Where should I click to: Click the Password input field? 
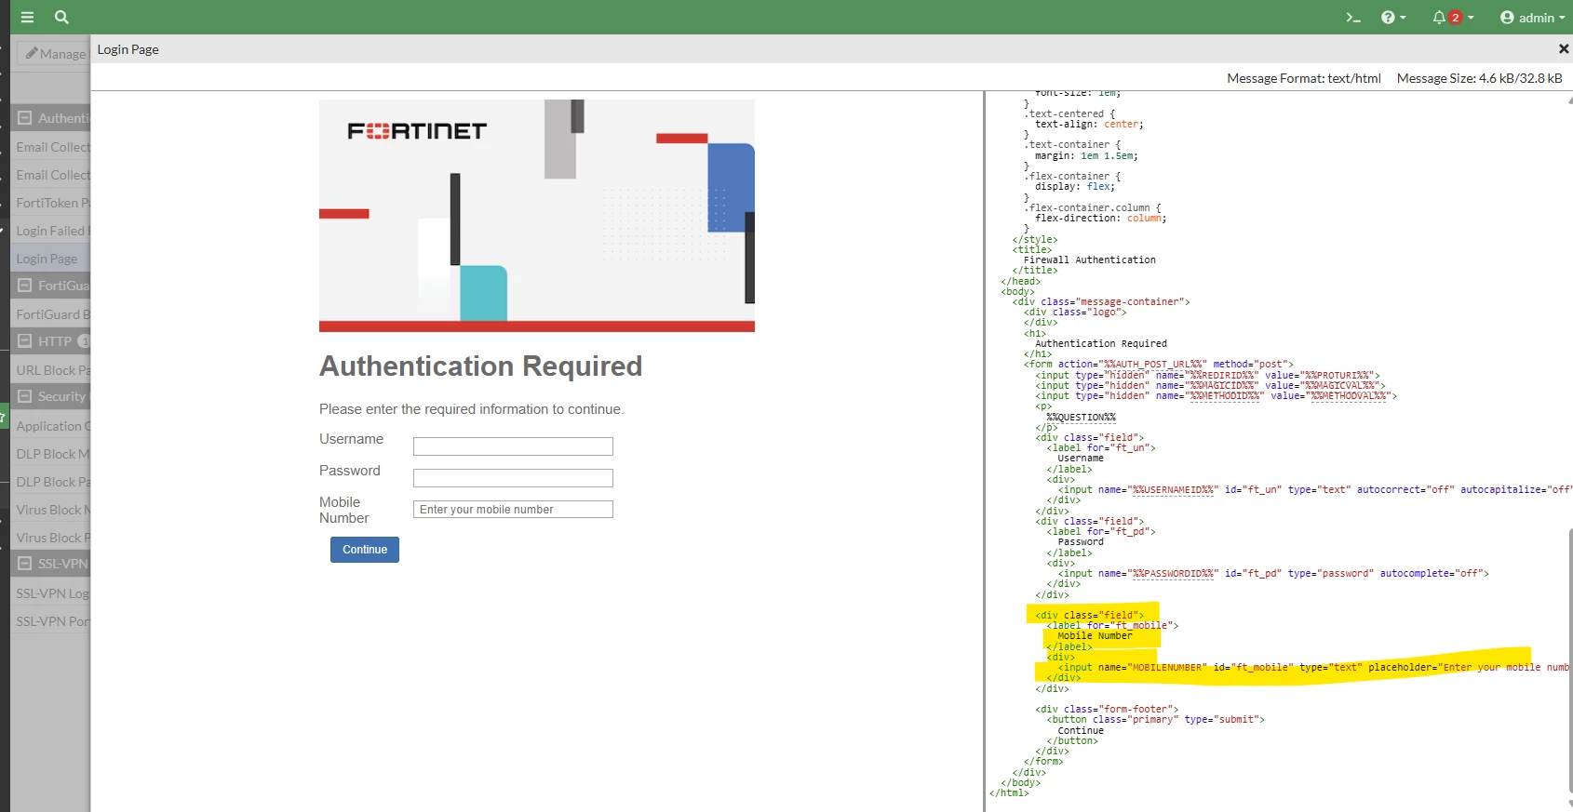click(513, 478)
